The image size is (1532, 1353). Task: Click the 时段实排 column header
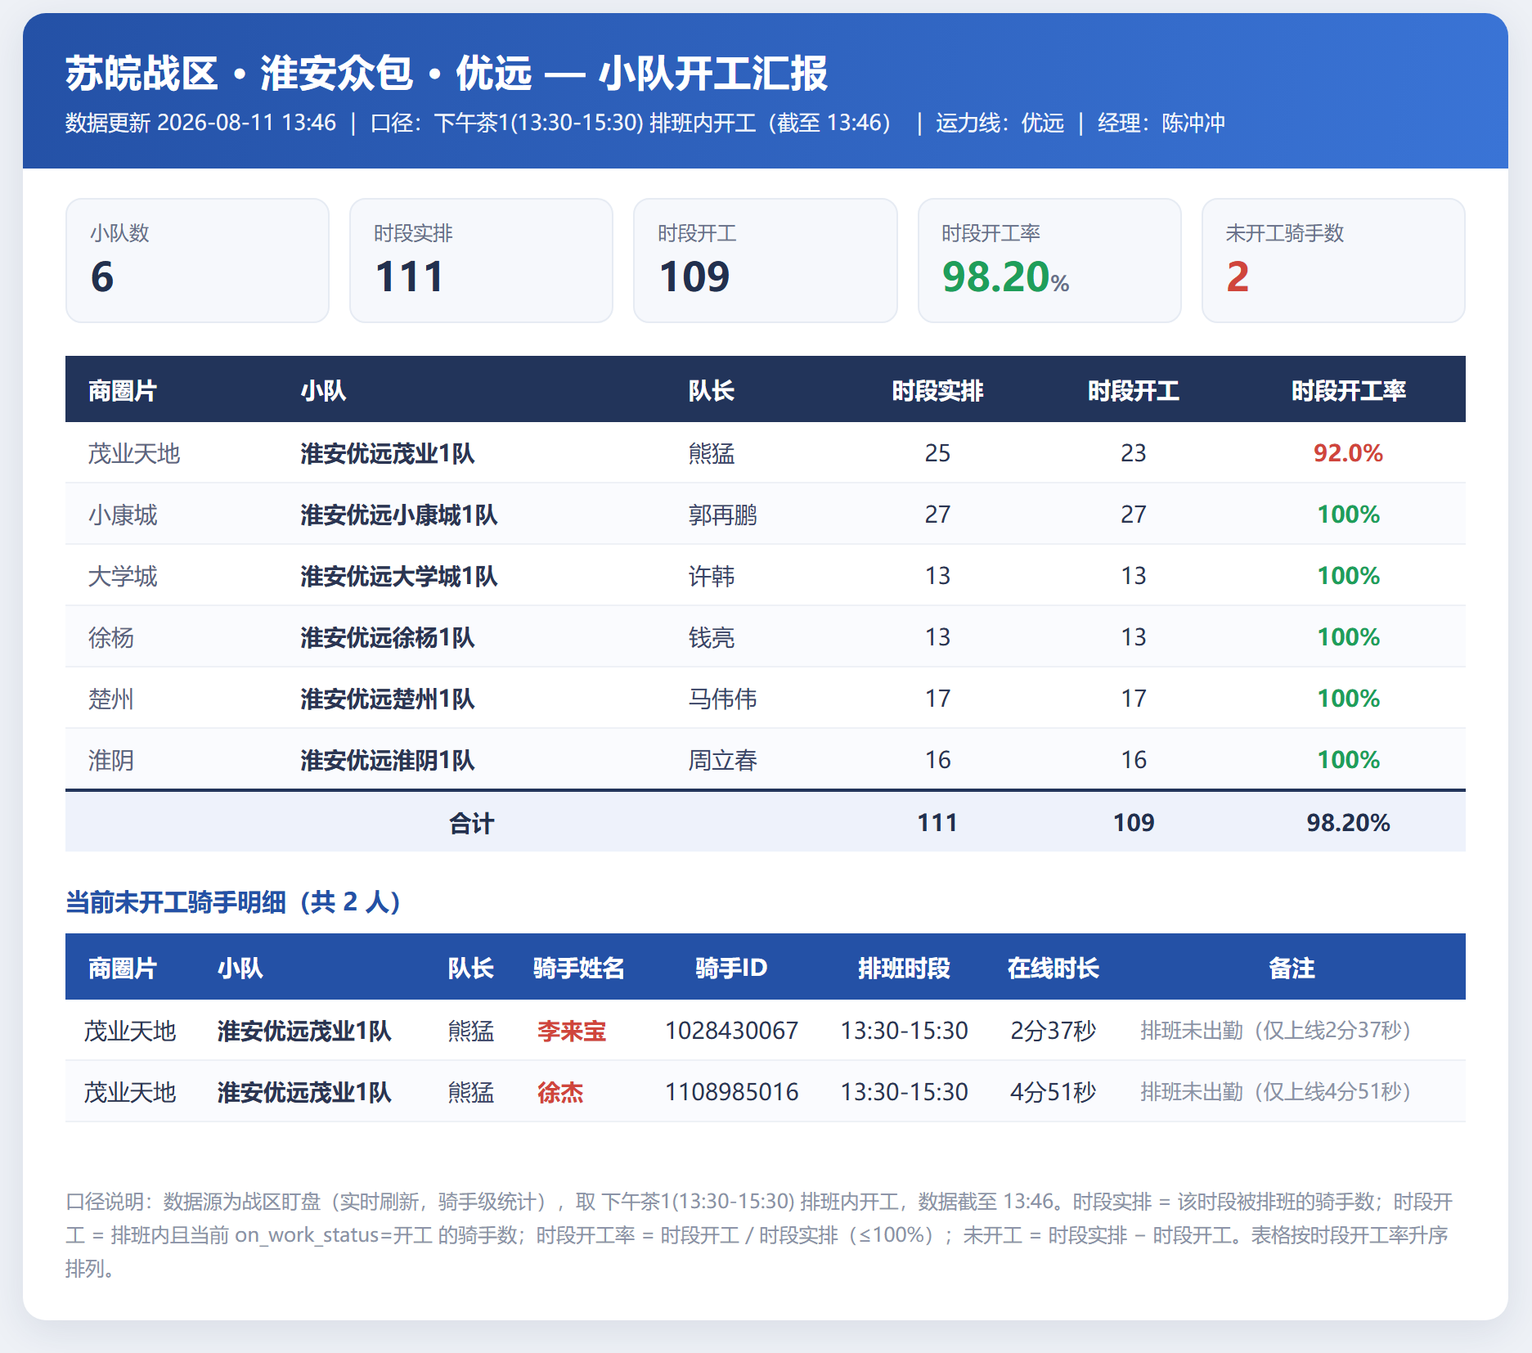click(937, 391)
